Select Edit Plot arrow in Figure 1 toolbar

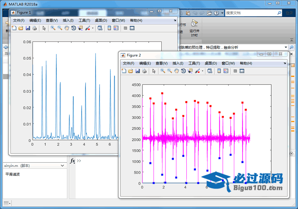pos(44,28)
